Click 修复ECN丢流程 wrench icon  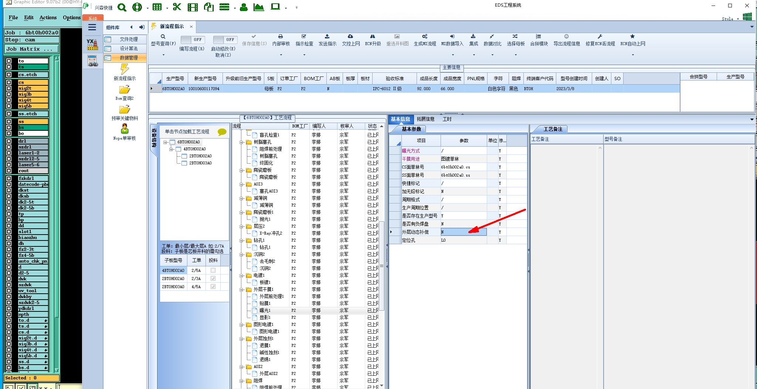pyautogui.click(x=600, y=37)
